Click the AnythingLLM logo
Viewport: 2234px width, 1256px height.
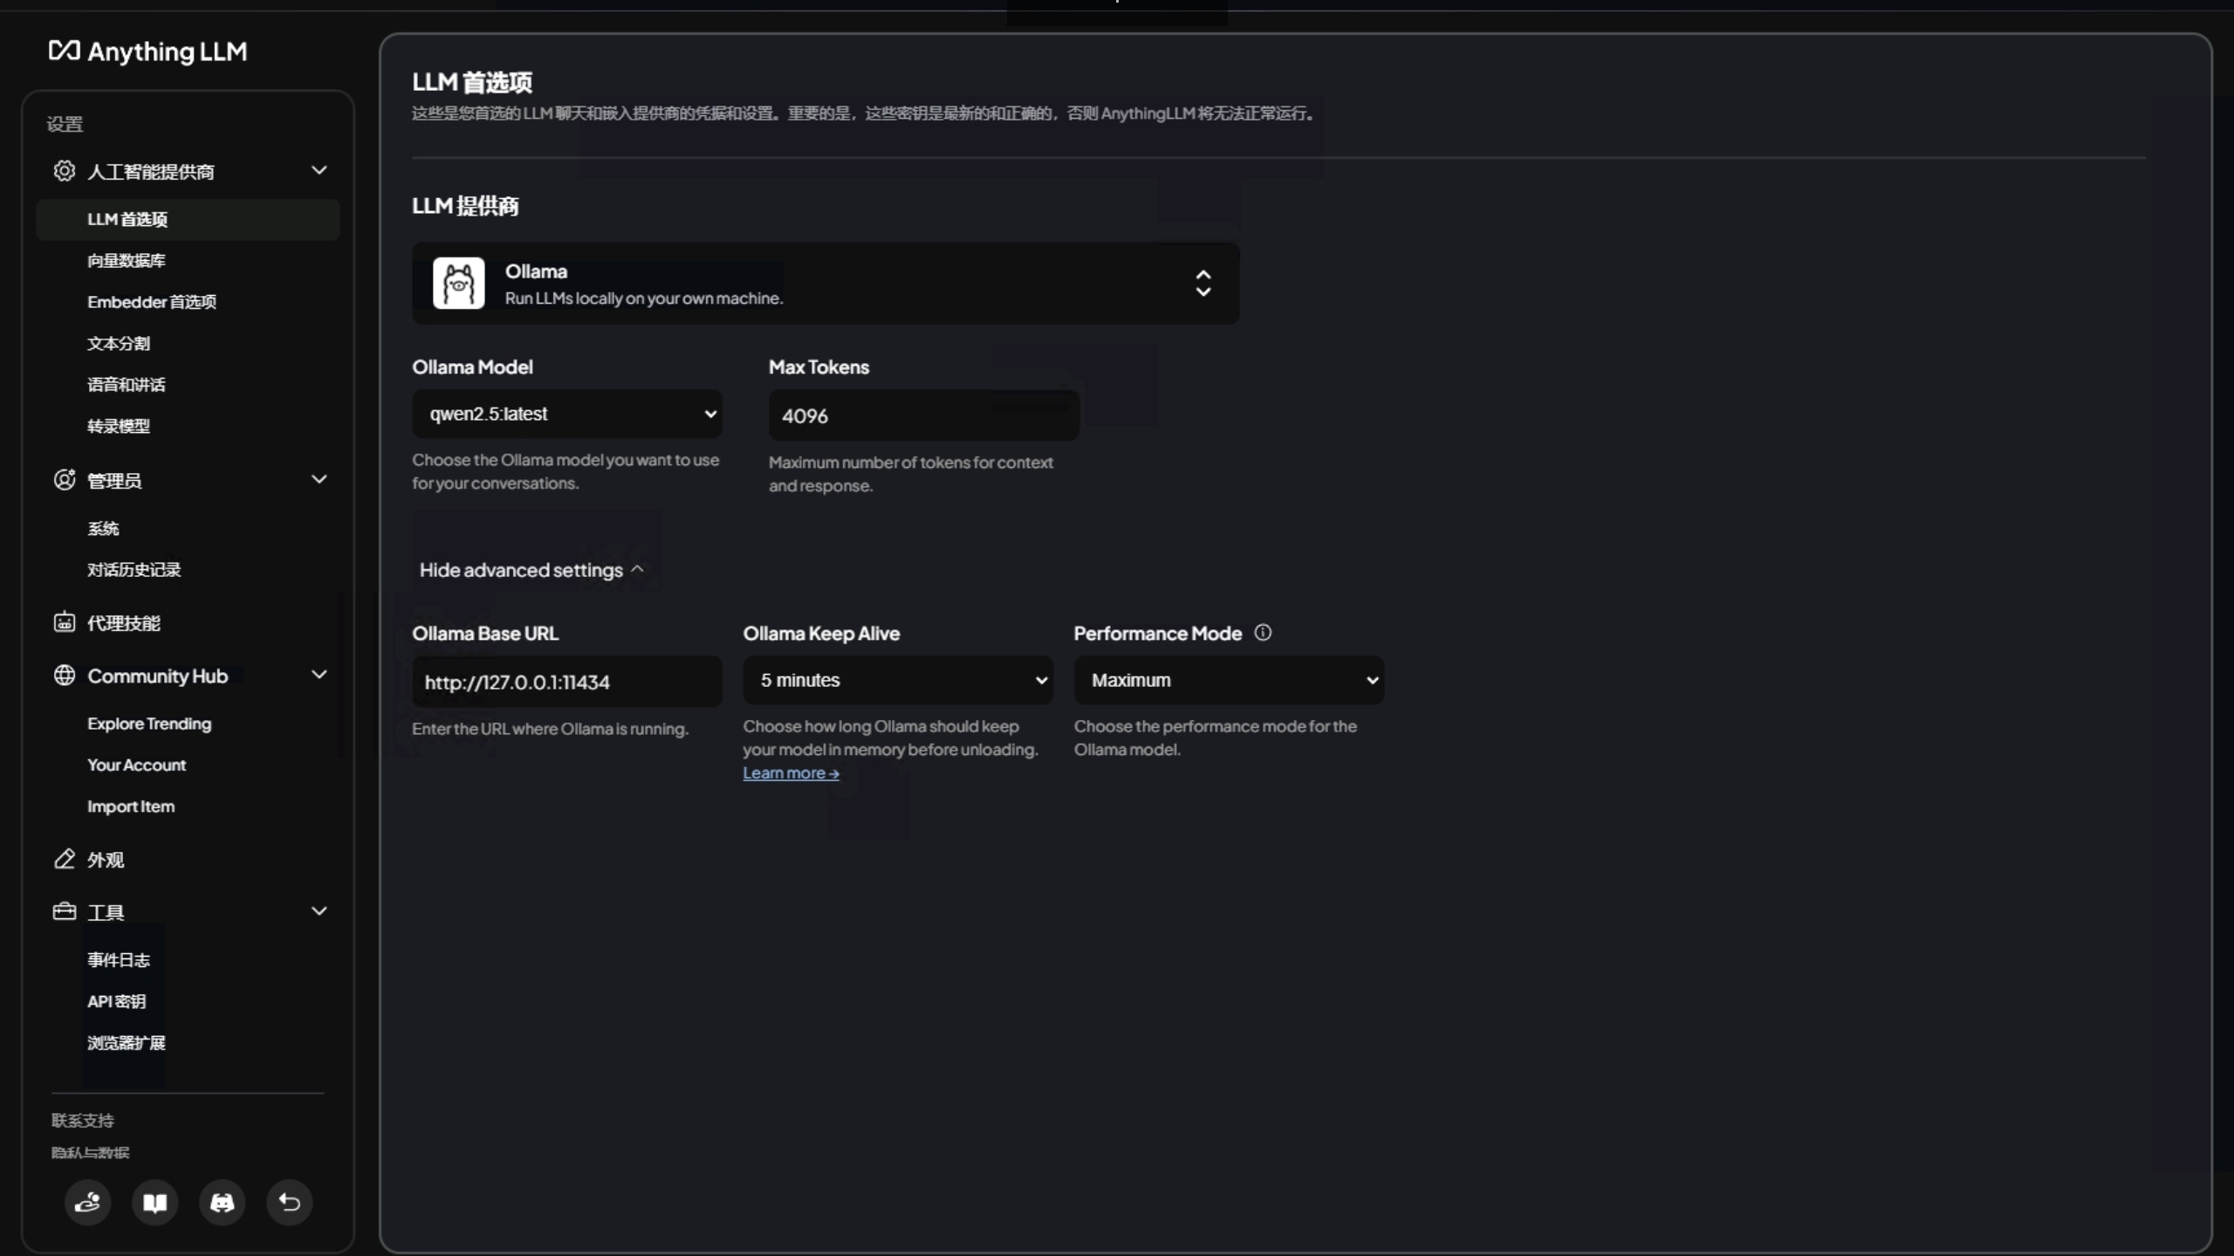tap(147, 51)
